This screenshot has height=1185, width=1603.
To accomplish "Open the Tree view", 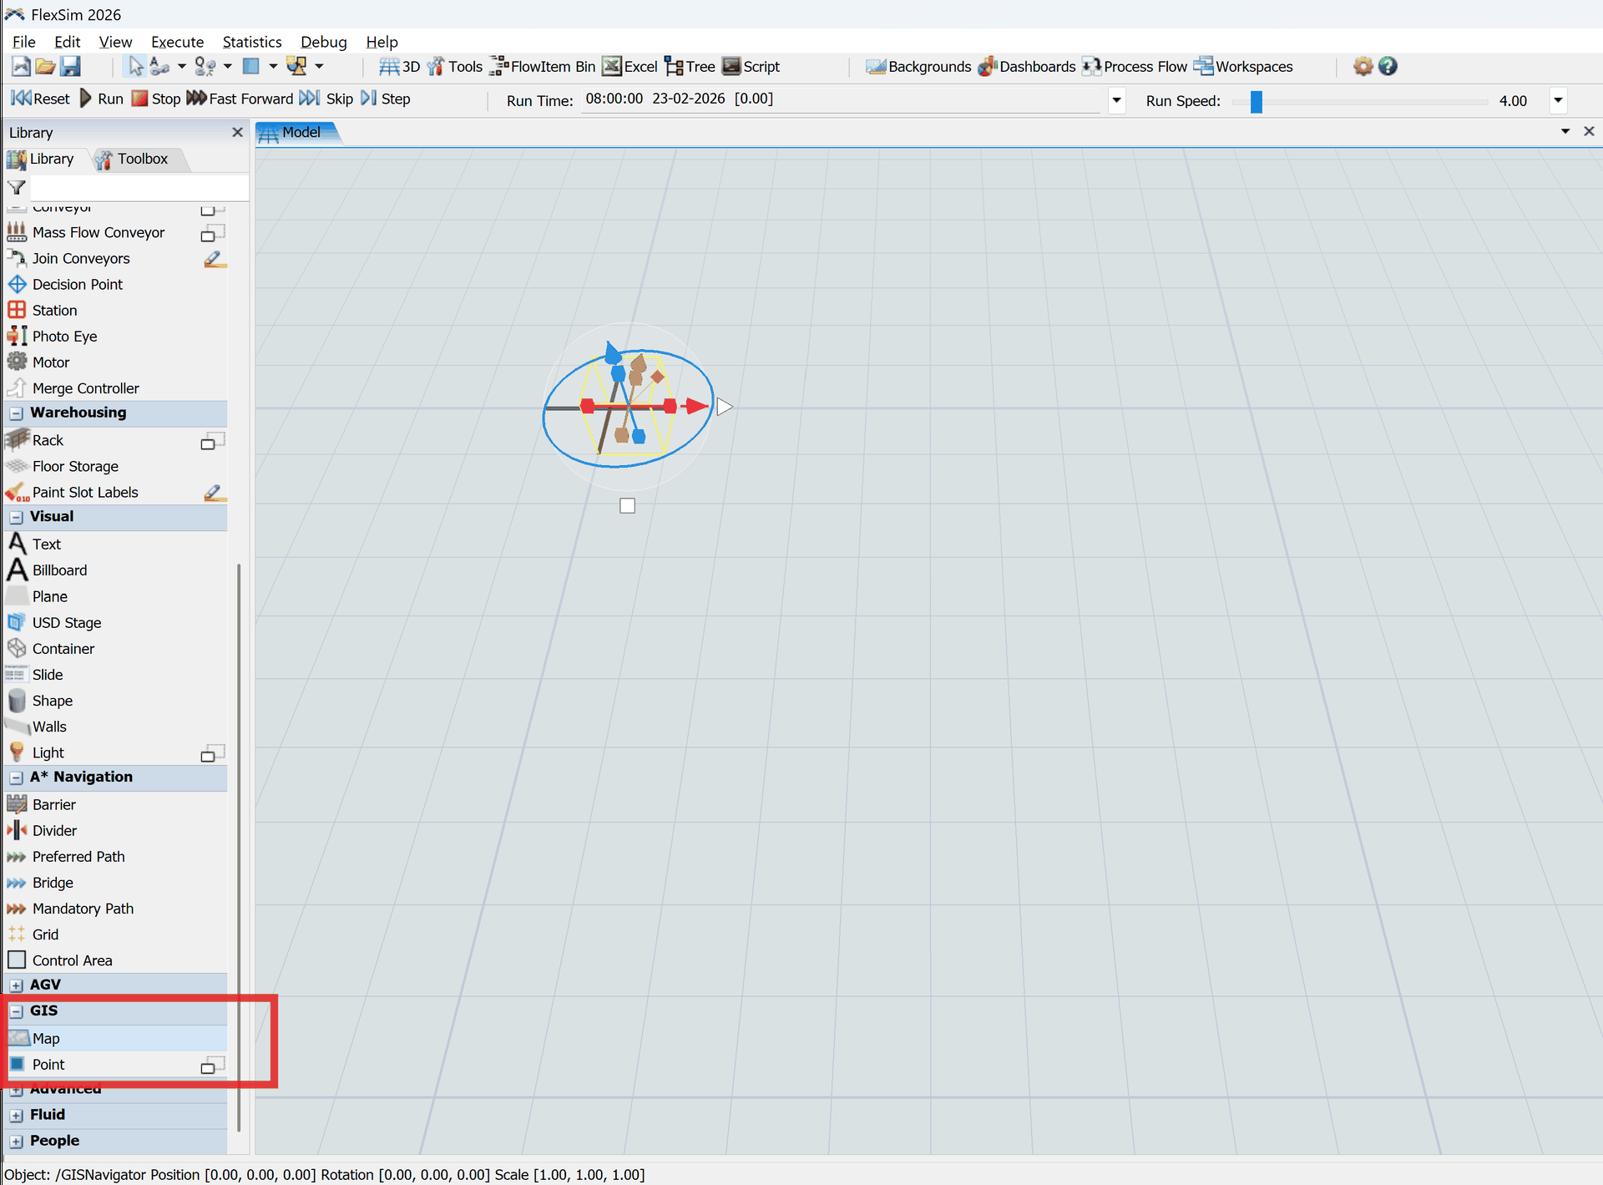I will pyautogui.click(x=690, y=66).
